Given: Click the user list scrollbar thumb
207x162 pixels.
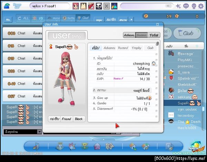Looking at the screenshot, I should [x=204, y=109].
